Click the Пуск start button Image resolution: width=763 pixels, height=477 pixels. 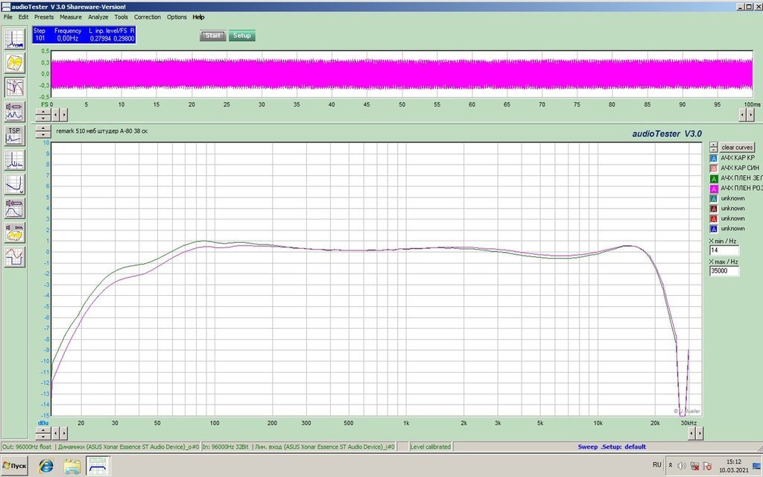(x=15, y=466)
